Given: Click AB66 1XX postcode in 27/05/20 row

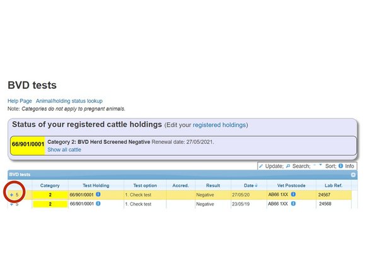Looking at the screenshot, I should [278, 194].
